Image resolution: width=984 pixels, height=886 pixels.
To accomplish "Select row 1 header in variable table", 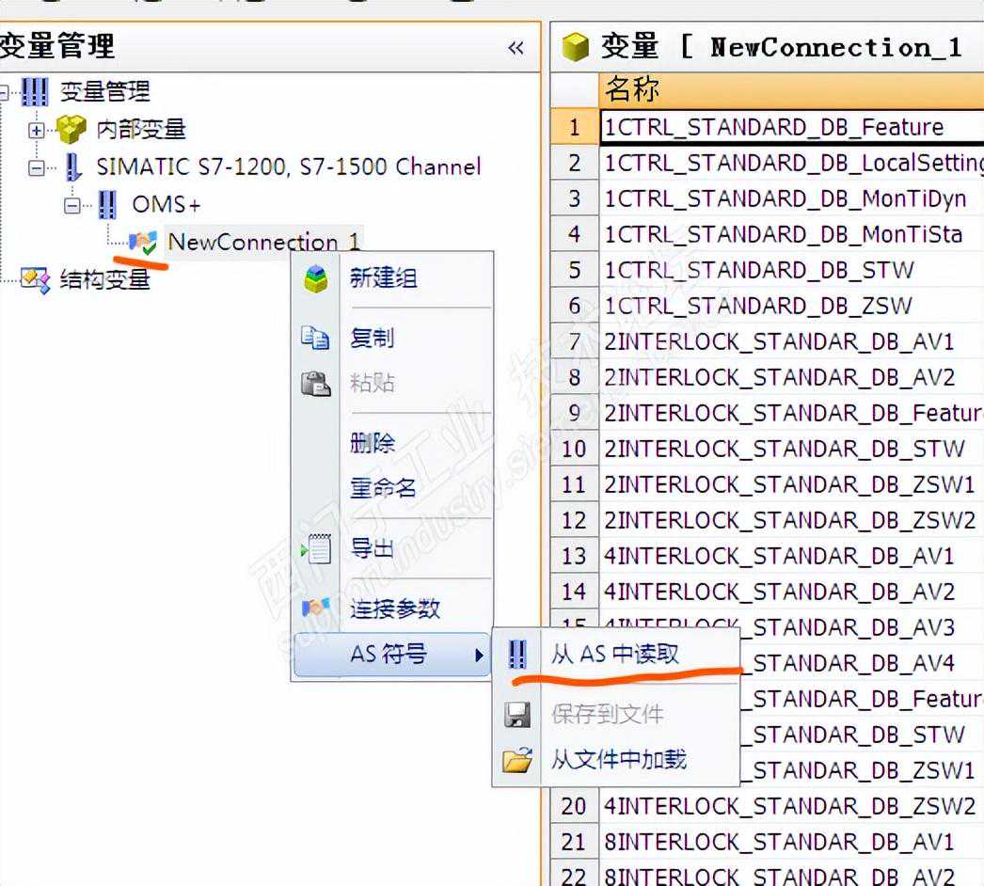I will pyautogui.click(x=575, y=127).
